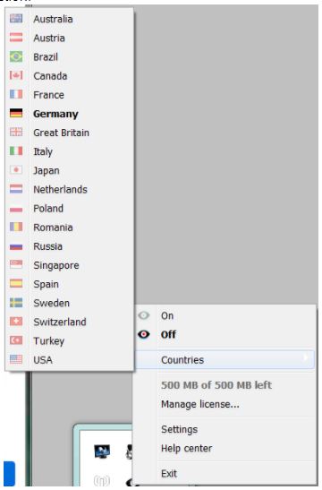Select the Off eye option
322x490 pixels.
pos(143,334)
